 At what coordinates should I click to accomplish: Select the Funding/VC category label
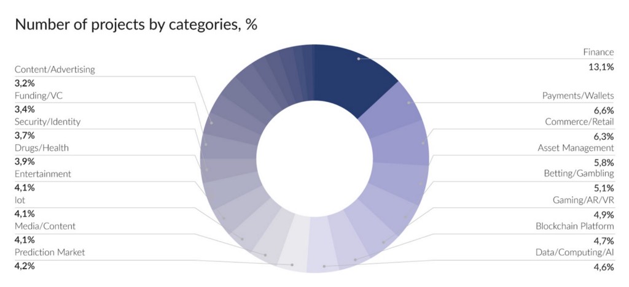39,96
